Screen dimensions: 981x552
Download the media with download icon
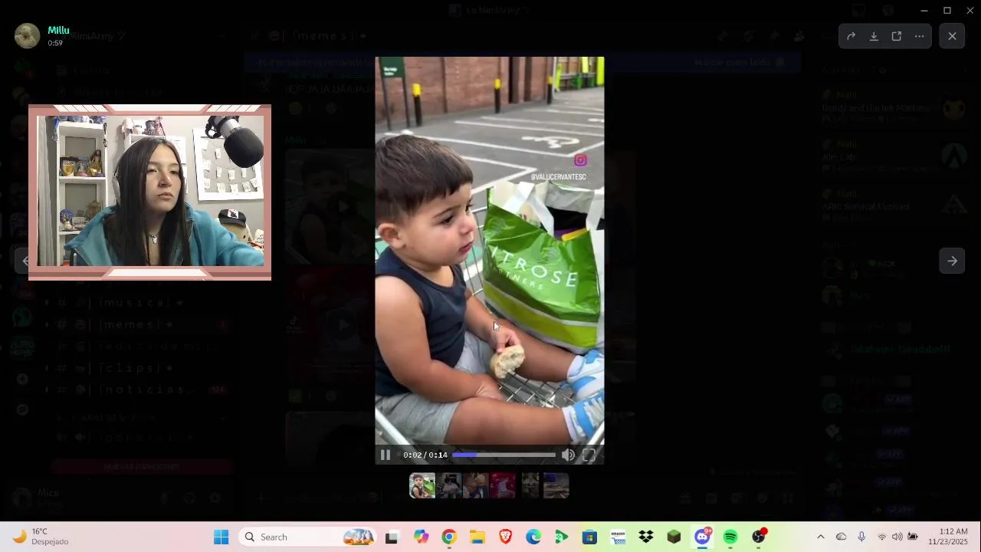point(874,36)
